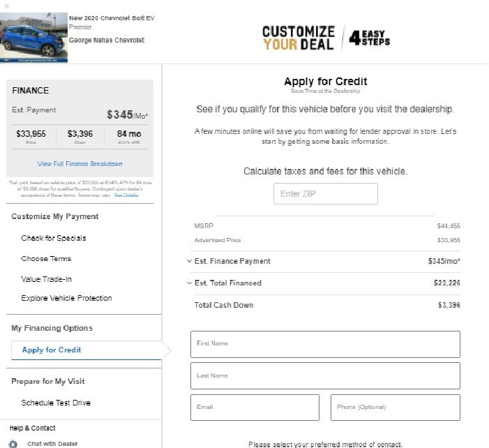Open Explore Vehicle Protection

tap(66, 298)
